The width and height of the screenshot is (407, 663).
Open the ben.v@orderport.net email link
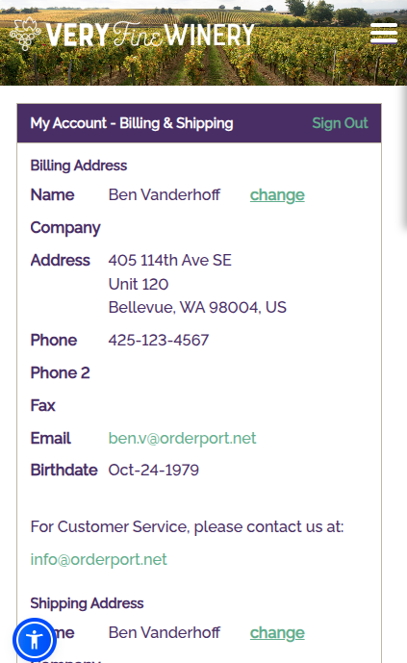(182, 438)
